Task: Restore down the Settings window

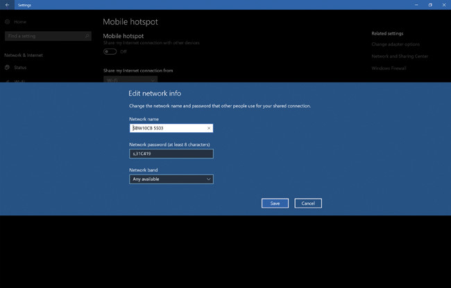Action: (x=429, y=5)
